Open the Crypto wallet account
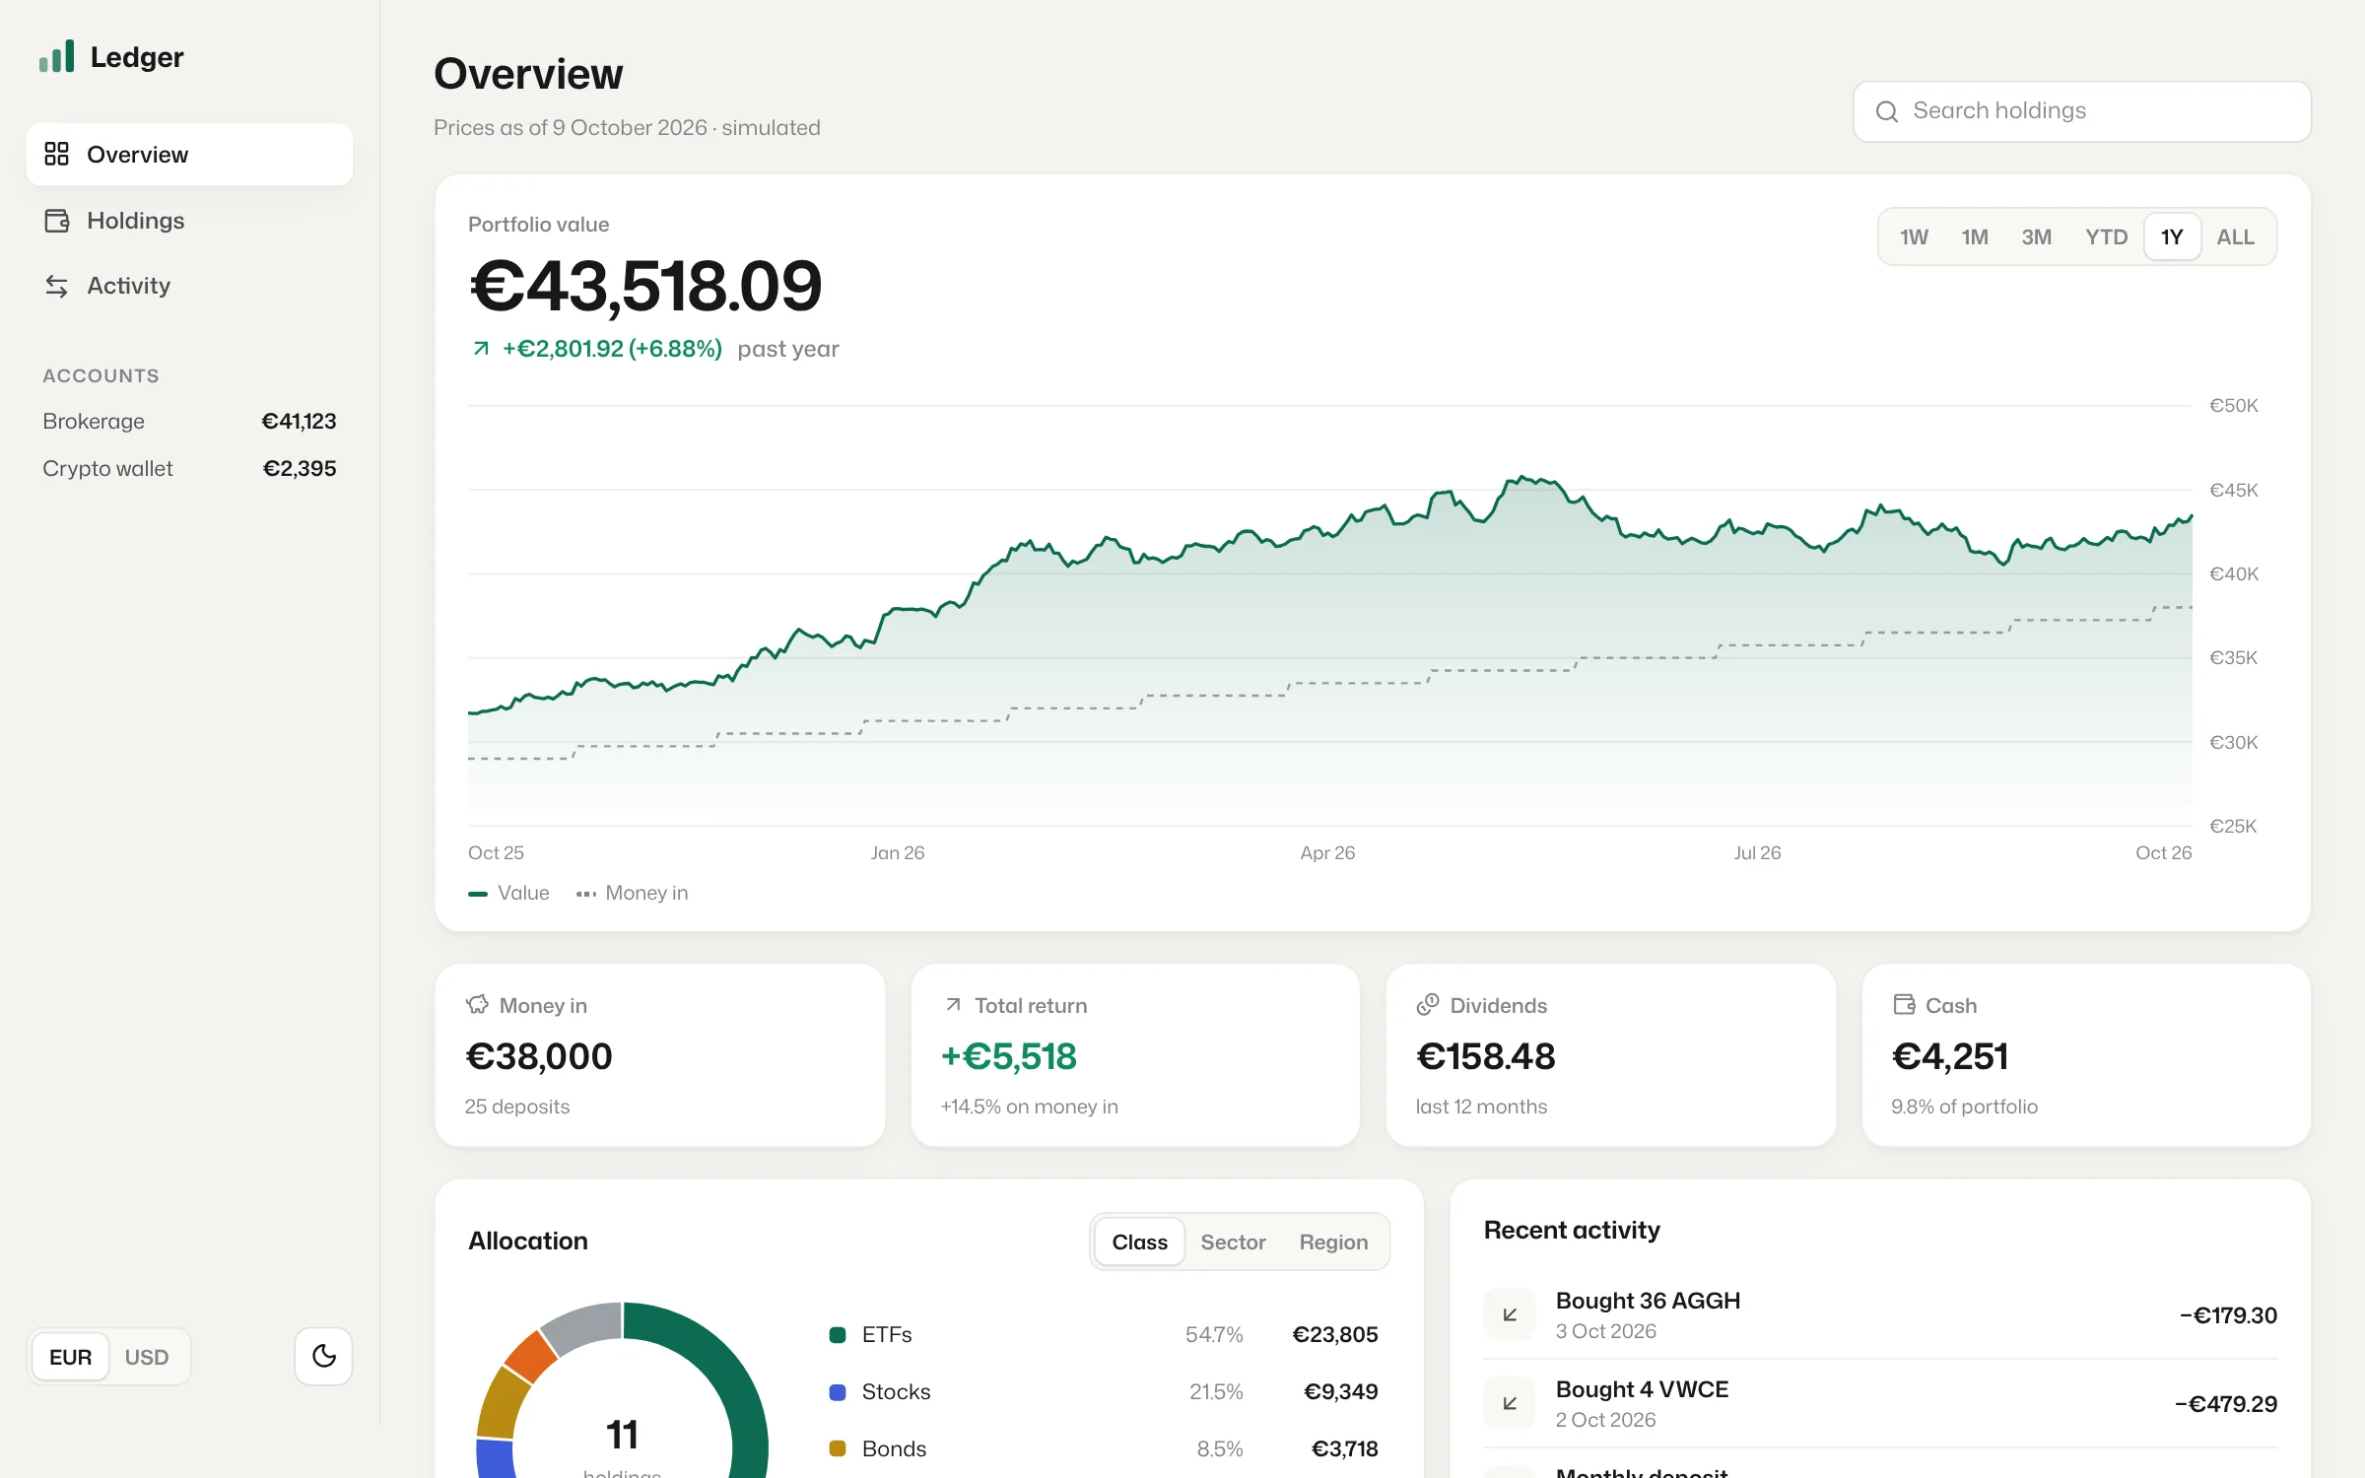 coord(189,469)
